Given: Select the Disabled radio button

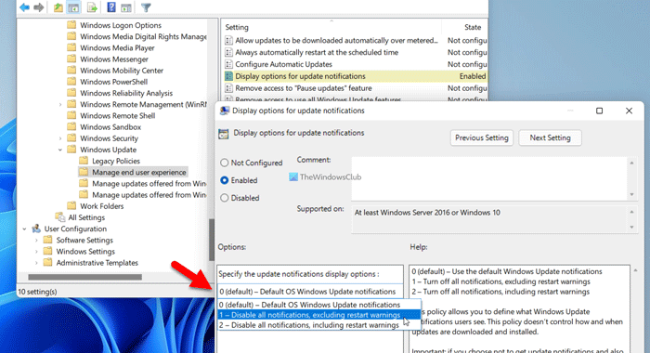Looking at the screenshot, I should tap(225, 198).
